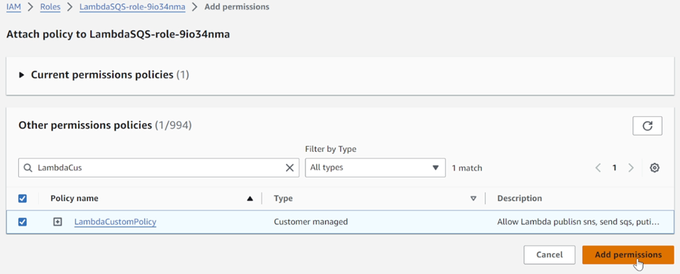
Task: Click the 1 match result count
Action: tap(467, 168)
